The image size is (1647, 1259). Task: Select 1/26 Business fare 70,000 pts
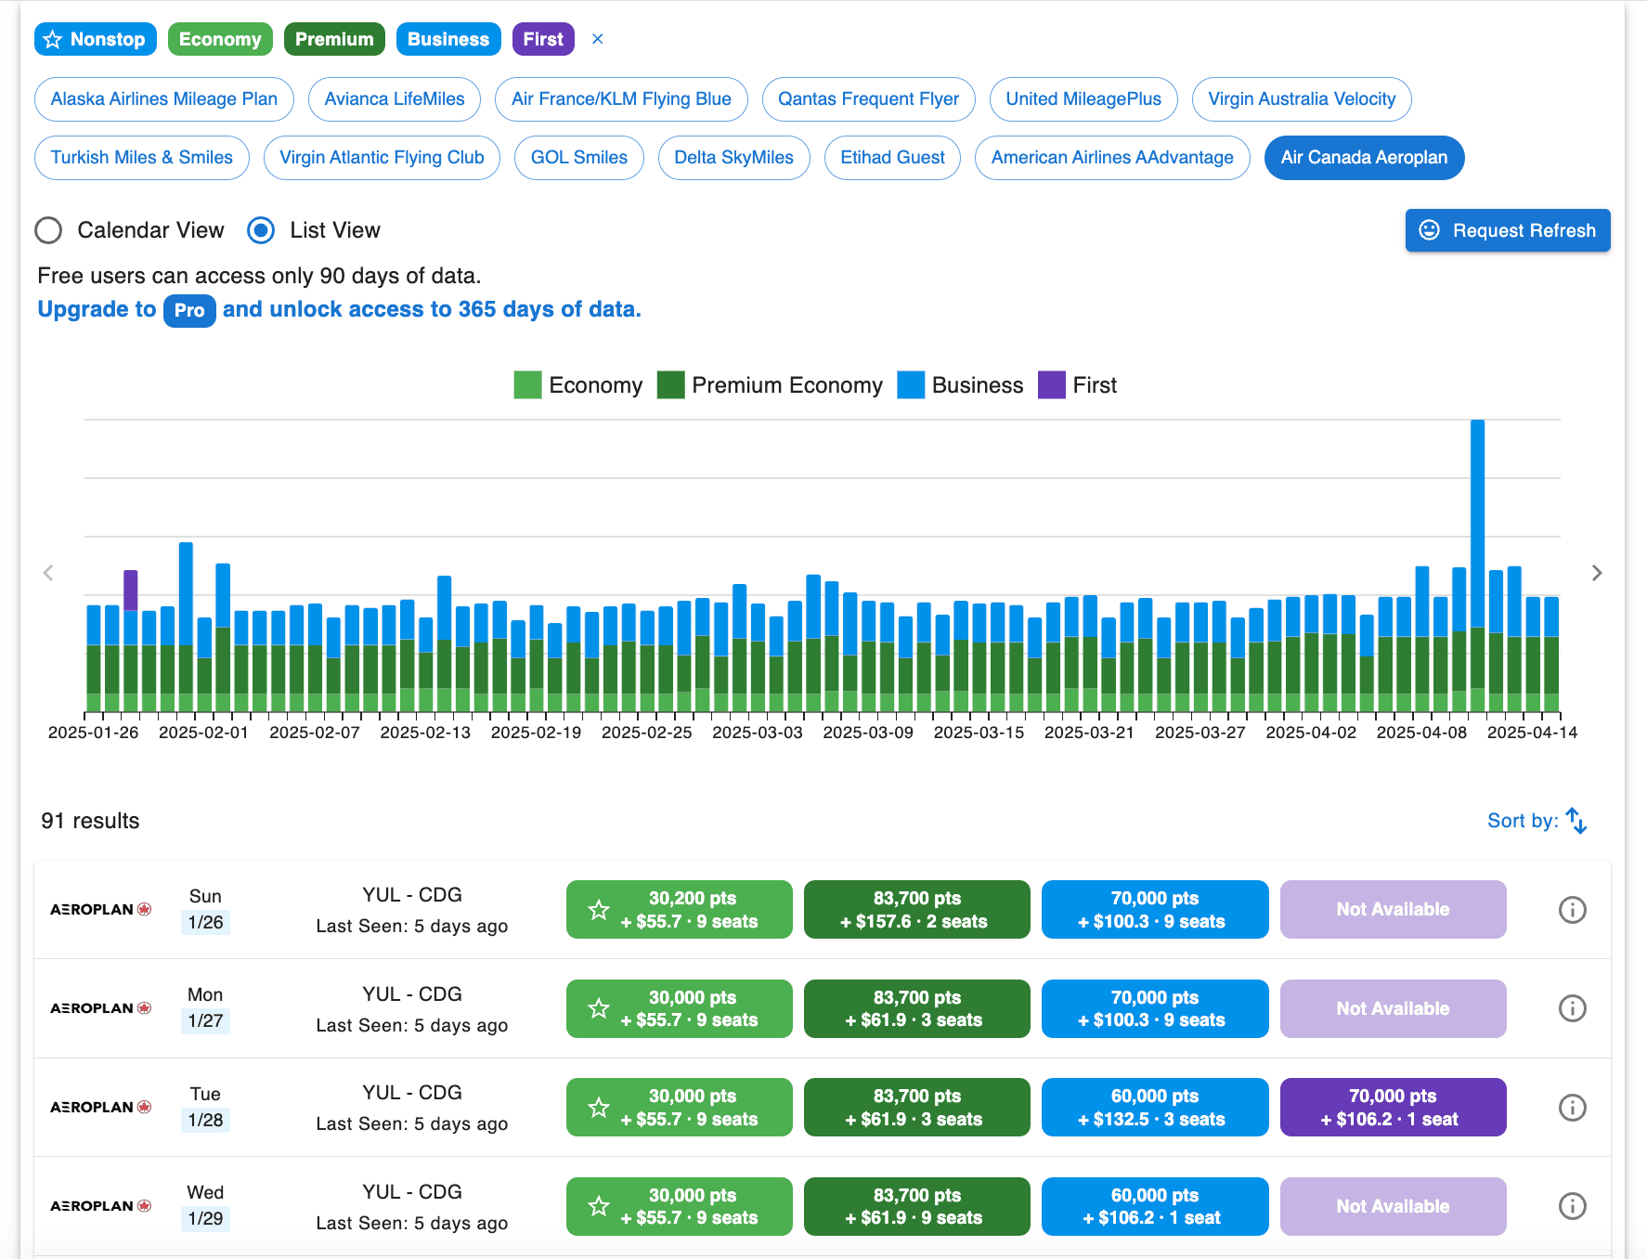click(1155, 910)
